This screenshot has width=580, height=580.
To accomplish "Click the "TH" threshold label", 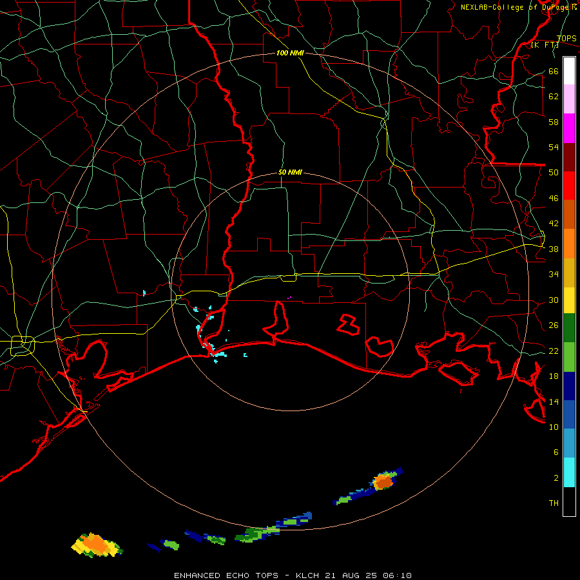I will pos(554,503).
